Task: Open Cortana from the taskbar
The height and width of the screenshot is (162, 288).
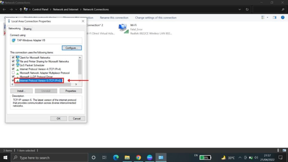Action: (x=93, y=157)
